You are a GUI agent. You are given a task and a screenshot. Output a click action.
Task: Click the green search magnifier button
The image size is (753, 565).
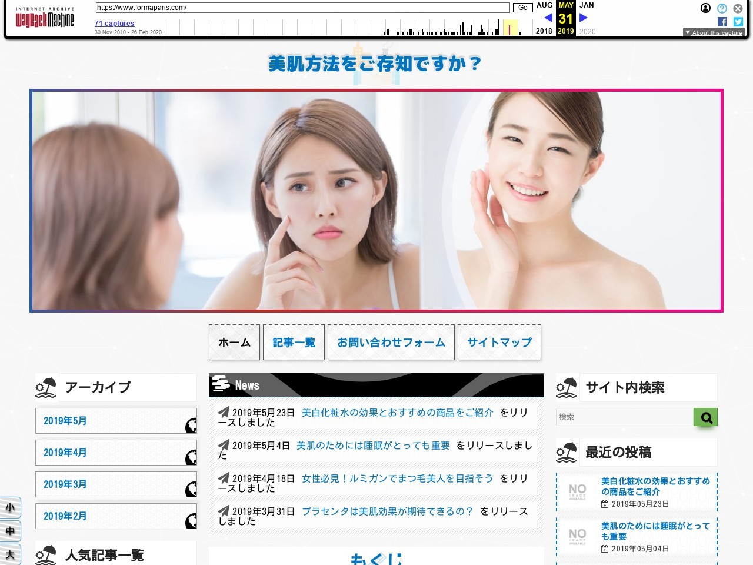[x=705, y=417]
